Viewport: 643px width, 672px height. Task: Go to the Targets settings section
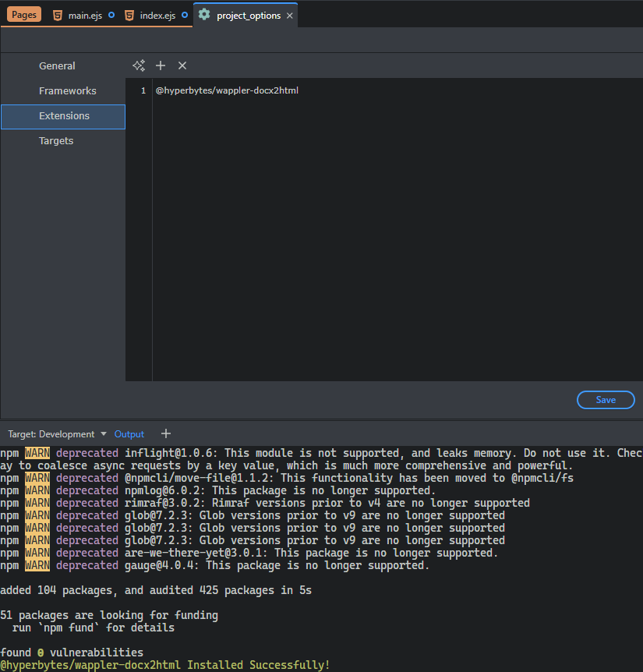pos(56,141)
